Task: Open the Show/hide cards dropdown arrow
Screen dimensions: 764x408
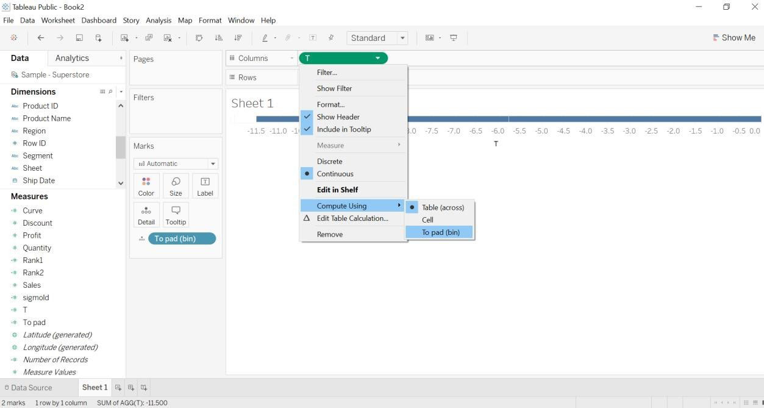Action: tap(440, 38)
